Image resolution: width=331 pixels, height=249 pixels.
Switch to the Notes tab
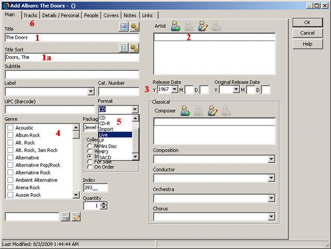point(130,15)
